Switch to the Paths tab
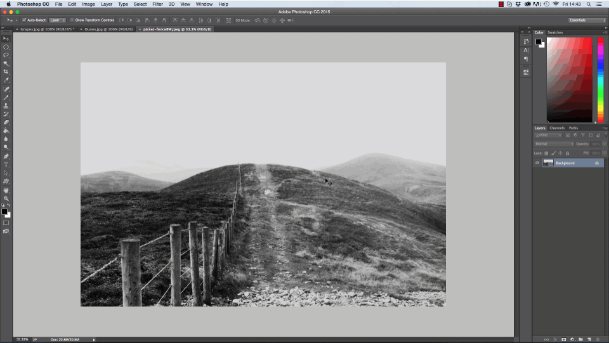 point(573,128)
